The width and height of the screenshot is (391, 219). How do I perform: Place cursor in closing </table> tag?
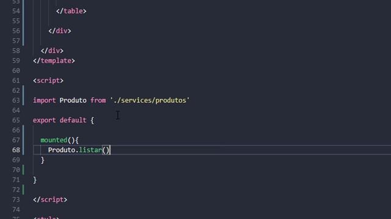click(x=71, y=11)
